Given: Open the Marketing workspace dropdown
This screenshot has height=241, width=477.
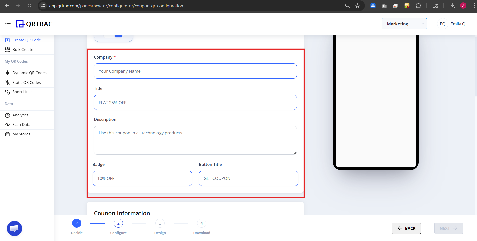Looking at the screenshot, I should coord(404,24).
